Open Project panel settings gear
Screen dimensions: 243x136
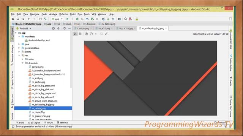(x=65, y=28)
